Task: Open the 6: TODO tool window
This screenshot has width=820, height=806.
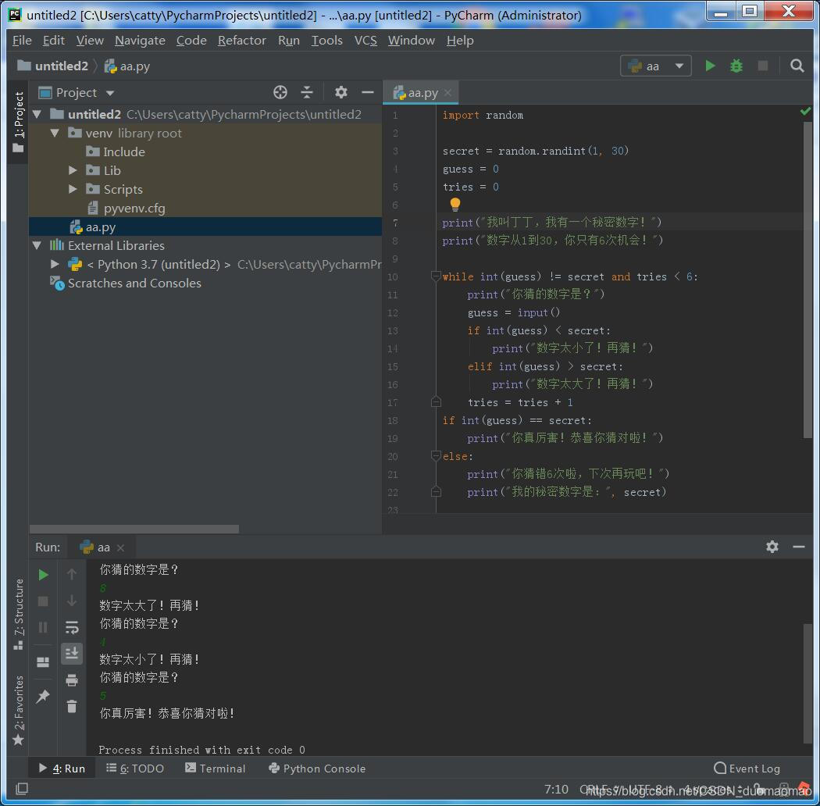Action: click(135, 769)
